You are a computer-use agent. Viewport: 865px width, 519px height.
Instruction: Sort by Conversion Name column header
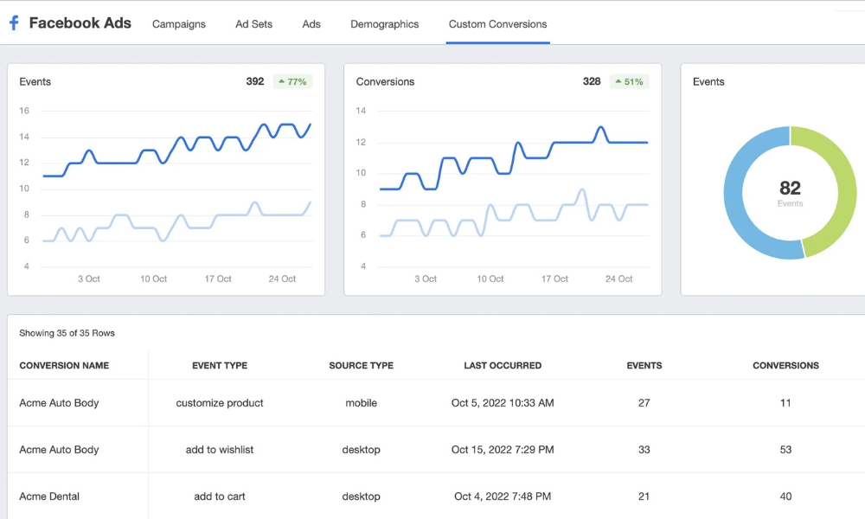click(x=64, y=366)
